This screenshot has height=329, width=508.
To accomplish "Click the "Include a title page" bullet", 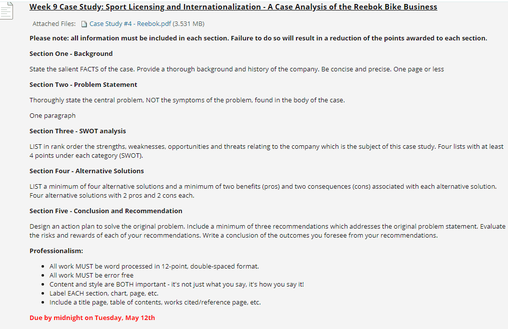I will tap(155, 302).
